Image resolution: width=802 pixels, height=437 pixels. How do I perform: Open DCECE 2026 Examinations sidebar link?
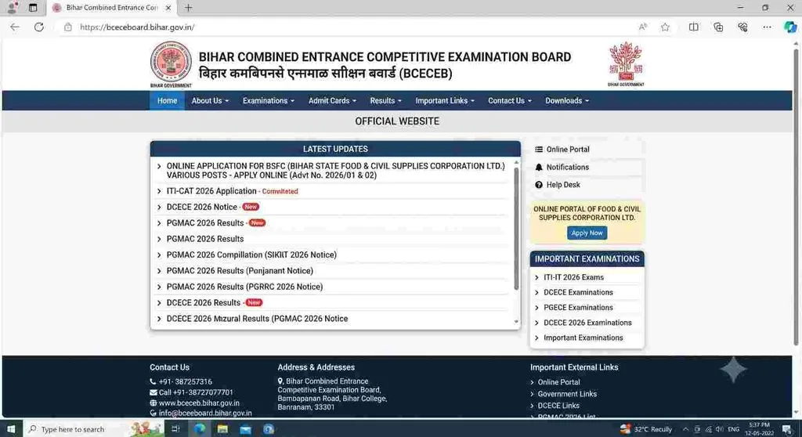(587, 323)
